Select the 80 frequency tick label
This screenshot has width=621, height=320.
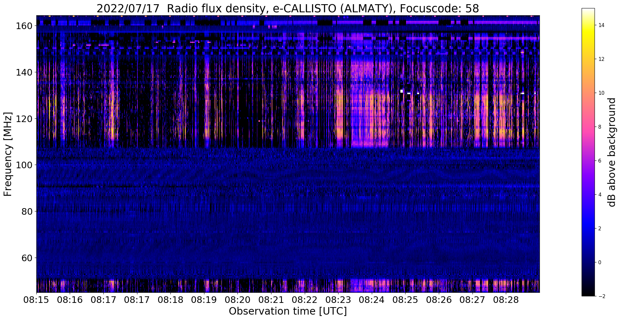pos(27,211)
